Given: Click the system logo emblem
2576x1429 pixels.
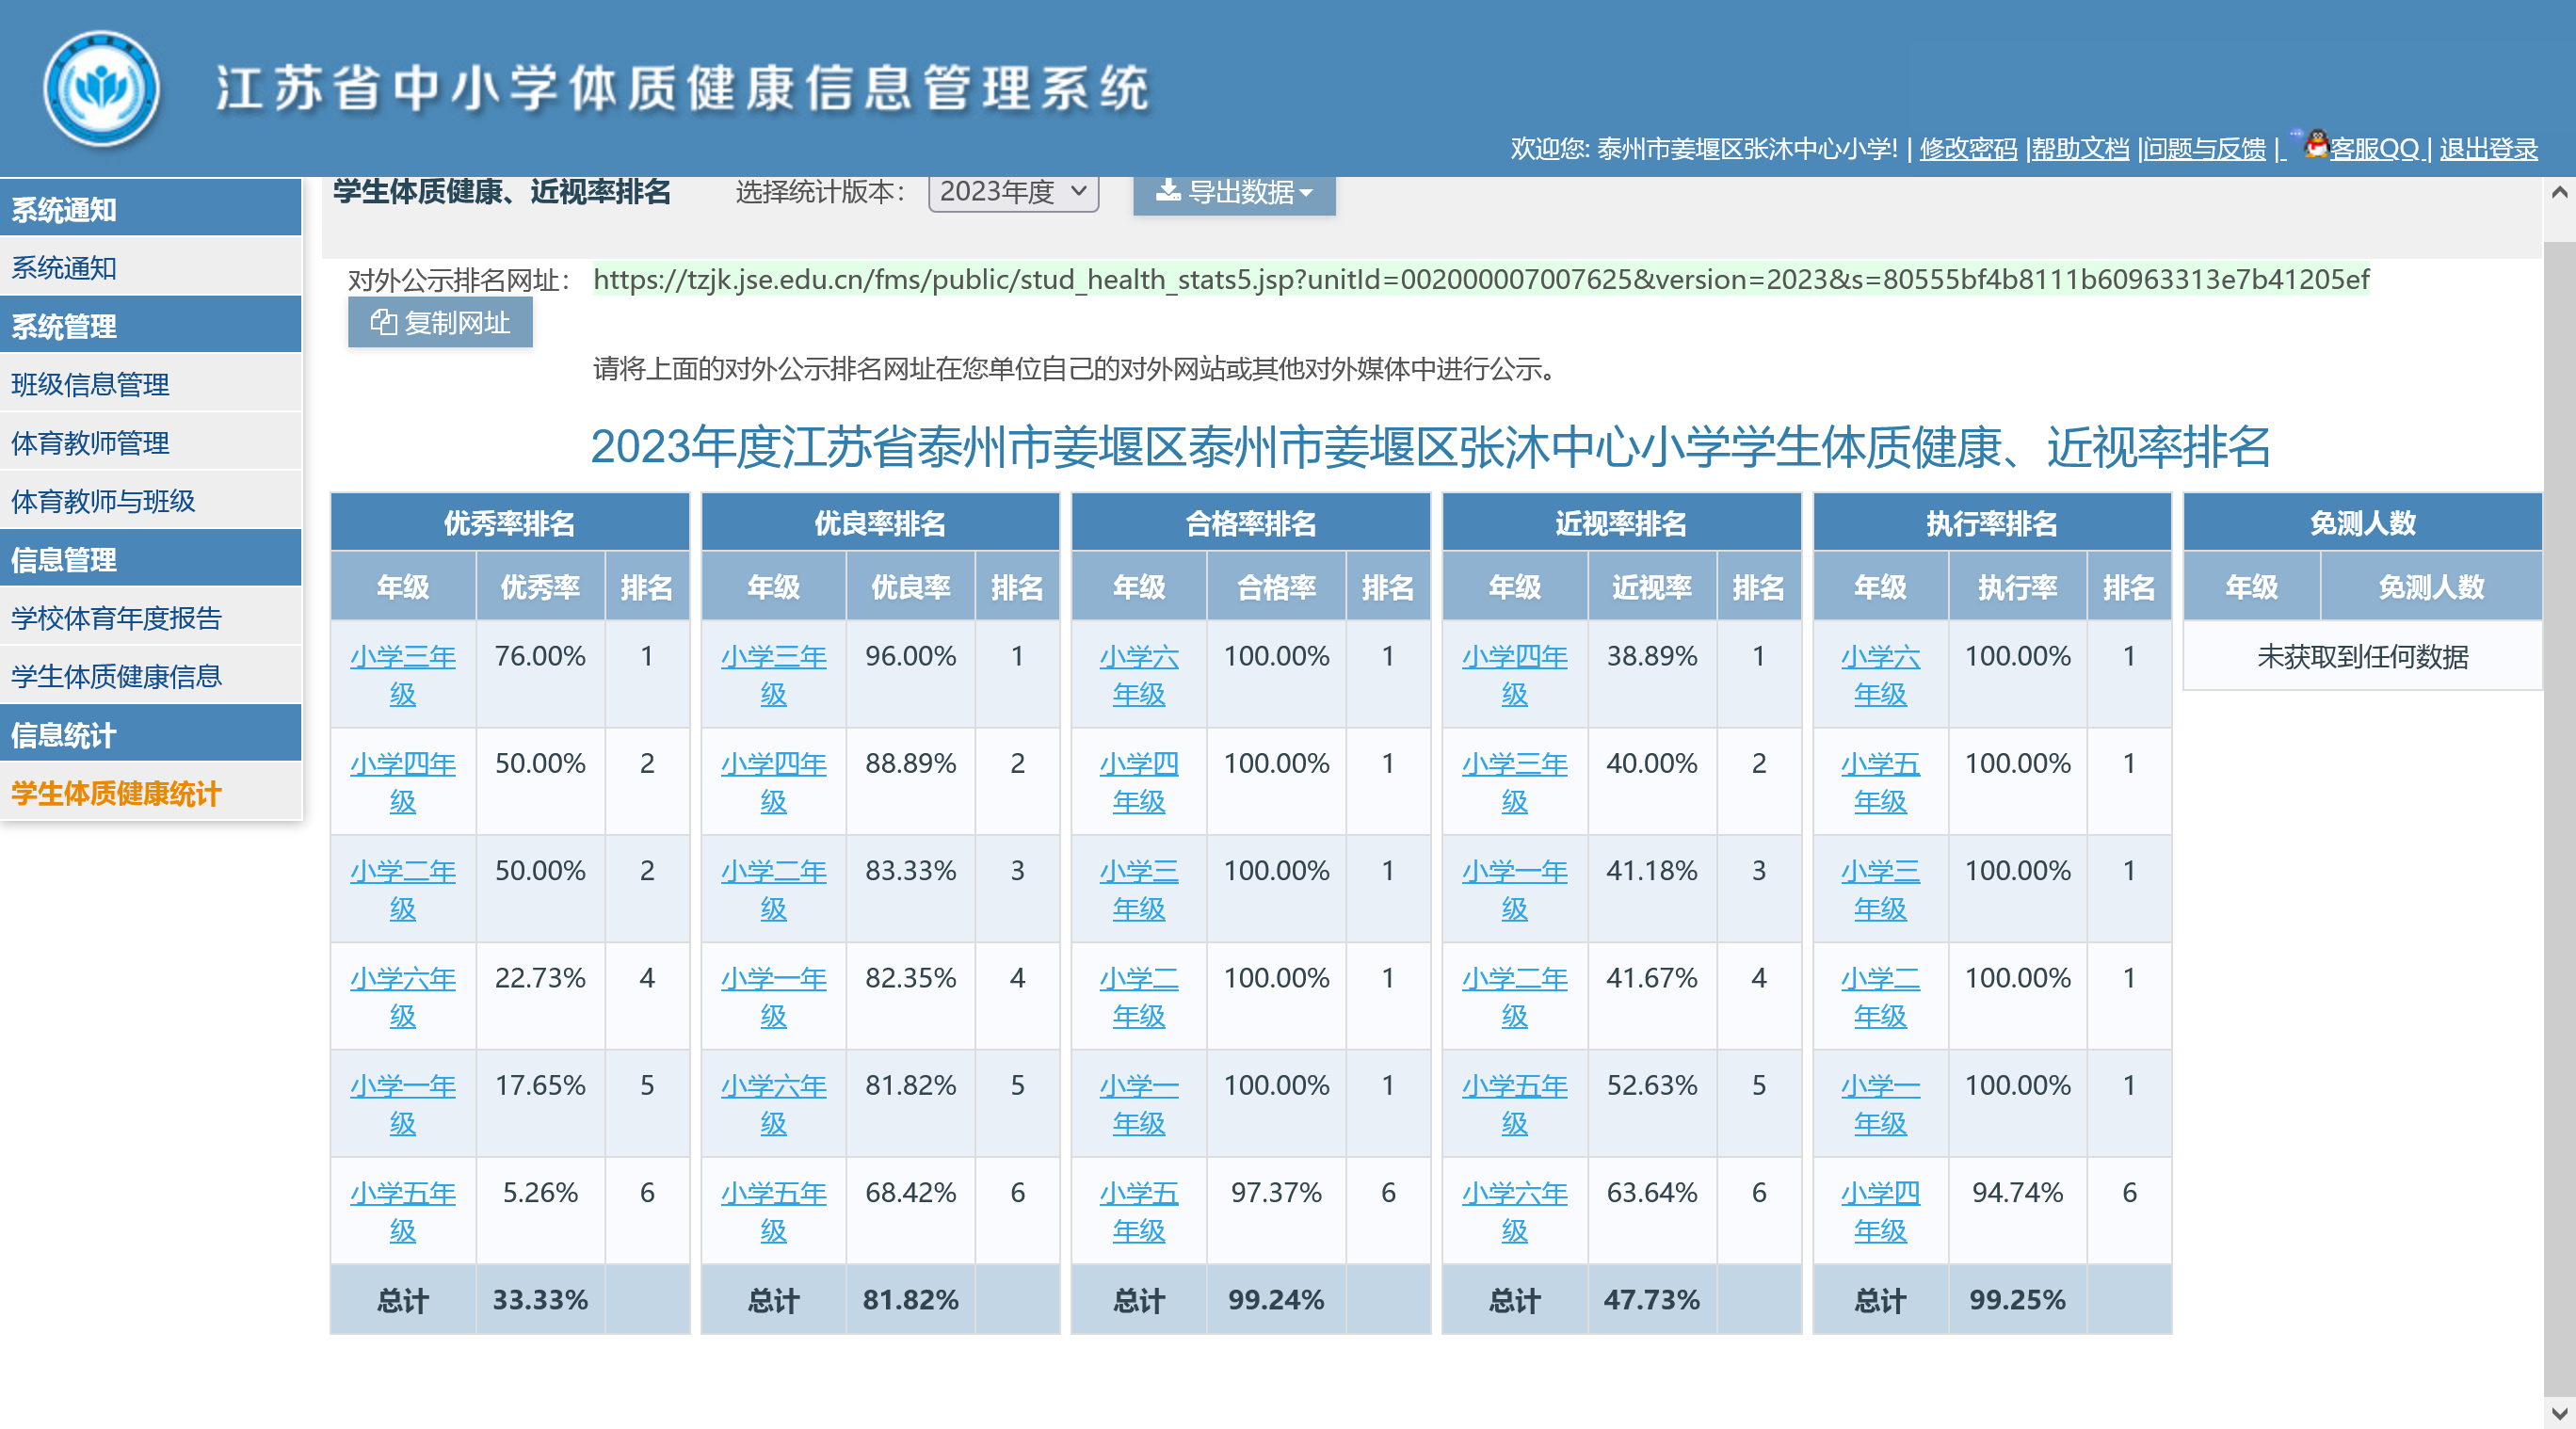Looking at the screenshot, I should pos(101,89).
